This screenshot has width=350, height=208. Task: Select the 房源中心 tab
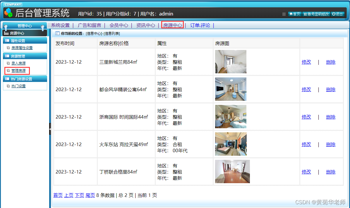click(172, 25)
